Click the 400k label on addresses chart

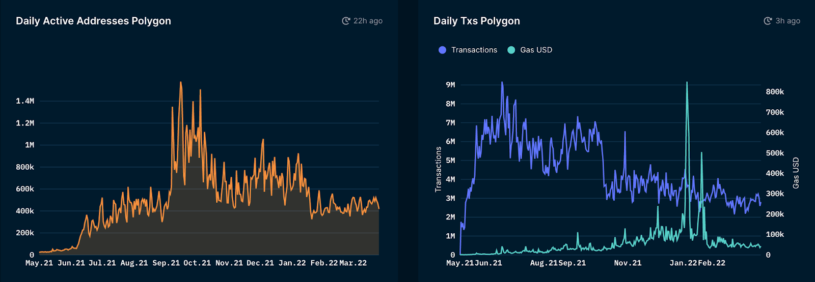[25, 211]
